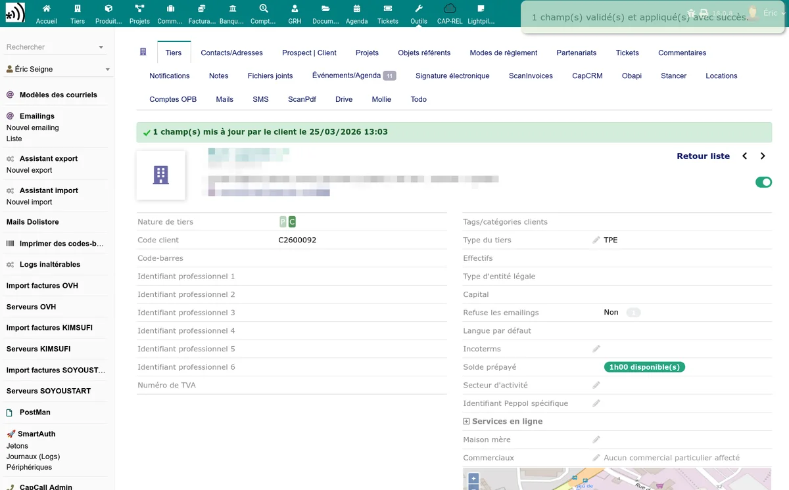Click Nouvel import under Assistant import
The height and width of the screenshot is (490, 789).
(x=29, y=202)
